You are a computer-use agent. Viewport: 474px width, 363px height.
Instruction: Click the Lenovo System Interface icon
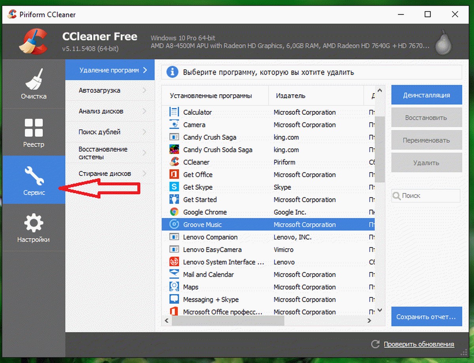pyautogui.click(x=174, y=262)
